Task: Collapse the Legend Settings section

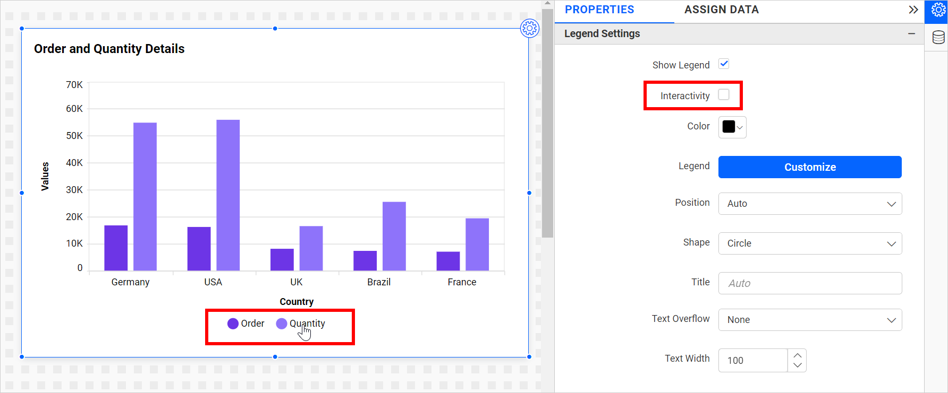Action: [x=911, y=33]
